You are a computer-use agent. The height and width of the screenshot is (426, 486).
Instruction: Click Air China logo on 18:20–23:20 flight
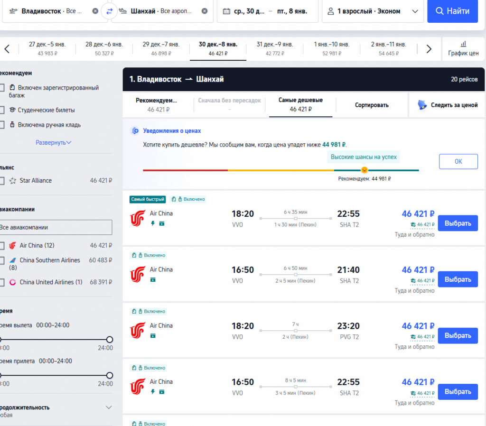point(138,330)
